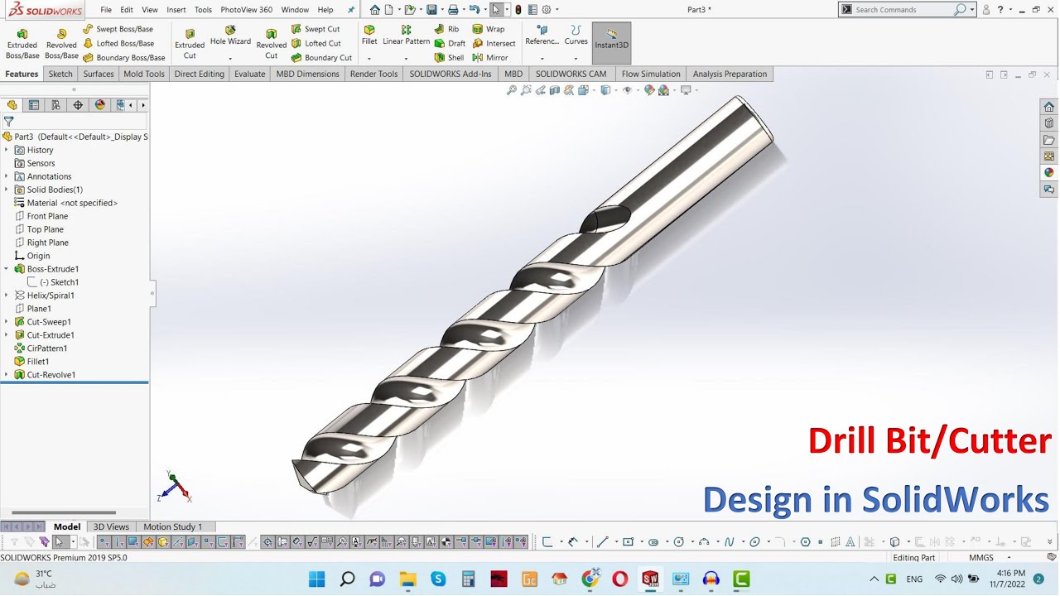Switch to the 3D Views tab
Screen dimensions: 1060x596
click(x=111, y=526)
